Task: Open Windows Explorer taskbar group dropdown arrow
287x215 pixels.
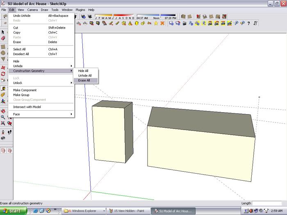Action: click(104, 211)
